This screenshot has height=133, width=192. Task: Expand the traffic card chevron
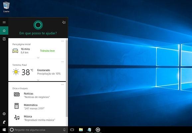click(38, 58)
